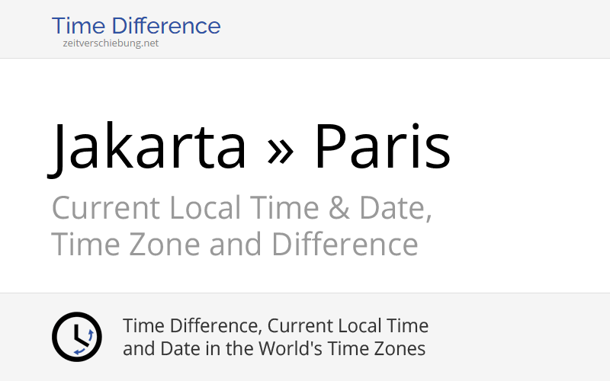The image size is (610, 381).
Task: Click the footer line ending 'World's Time Zones'
Action: [x=274, y=349]
